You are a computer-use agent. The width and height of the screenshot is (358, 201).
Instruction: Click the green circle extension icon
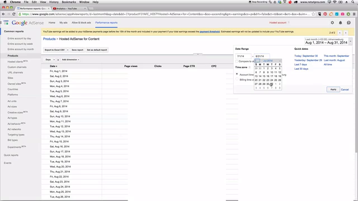coord(348,14)
